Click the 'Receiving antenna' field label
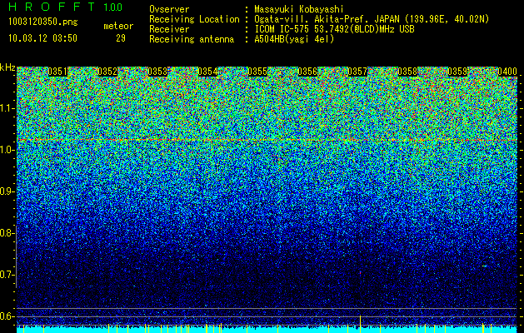This screenshot has width=524, height=333. (192, 39)
